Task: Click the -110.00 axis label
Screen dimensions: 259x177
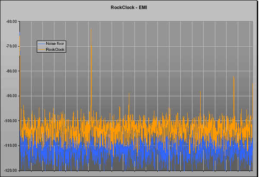Action: tap(10, 145)
